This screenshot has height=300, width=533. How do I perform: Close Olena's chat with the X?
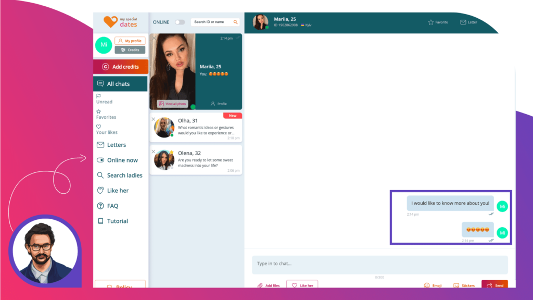[x=154, y=152]
